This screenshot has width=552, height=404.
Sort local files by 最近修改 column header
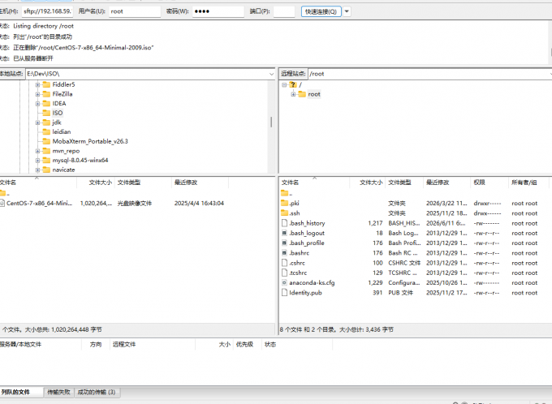[200, 183]
